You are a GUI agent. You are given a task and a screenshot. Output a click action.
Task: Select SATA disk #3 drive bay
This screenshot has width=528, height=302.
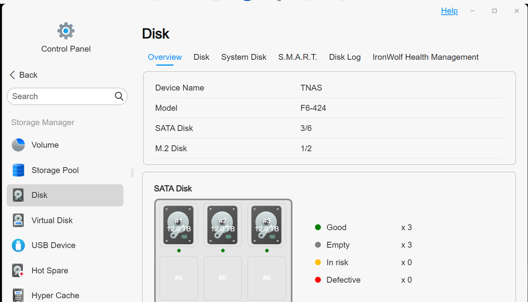267,225
